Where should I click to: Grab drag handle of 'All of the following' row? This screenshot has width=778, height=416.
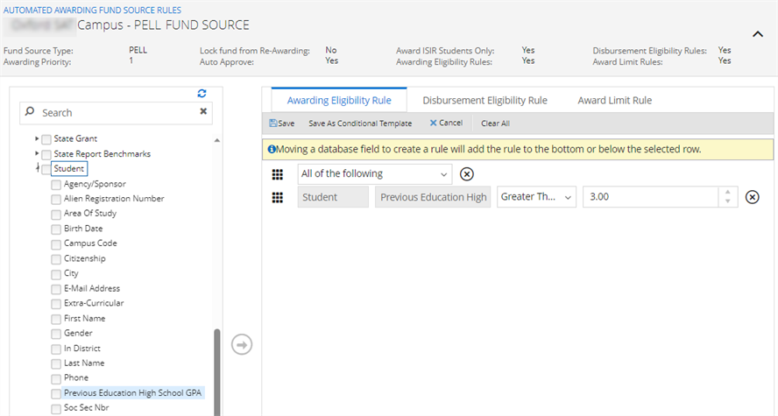[278, 174]
